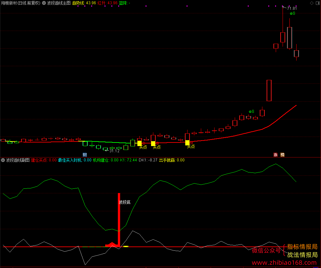Toggle the side panel layout icon
Viewport: 321px width, 268px height.
pyautogui.click(x=318, y=3)
